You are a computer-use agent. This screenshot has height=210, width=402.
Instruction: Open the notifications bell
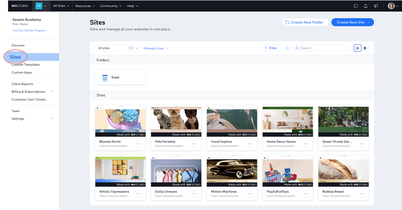pyautogui.click(x=366, y=6)
